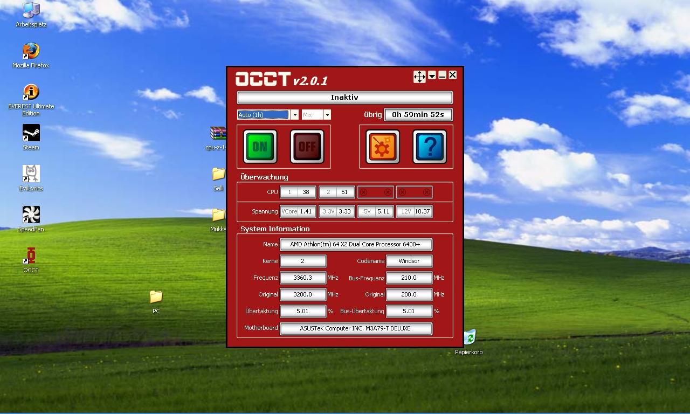Image resolution: width=690 pixels, height=414 pixels.
Task: Start the test with the green ON button
Action: tap(260, 146)
